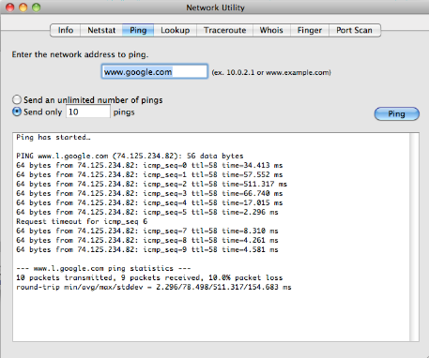Open the Finger tab

click(x=310, y=30)
